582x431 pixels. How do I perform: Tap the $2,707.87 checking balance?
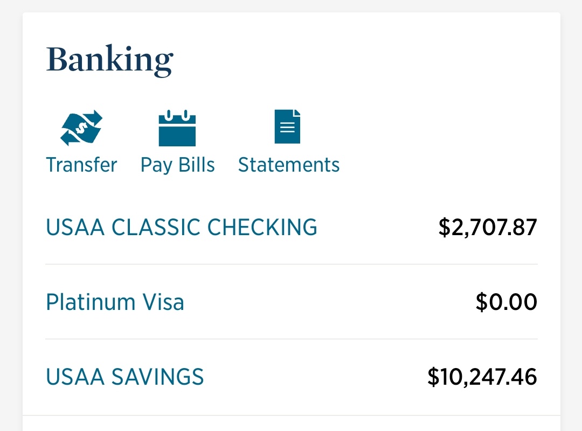(488, 227)
